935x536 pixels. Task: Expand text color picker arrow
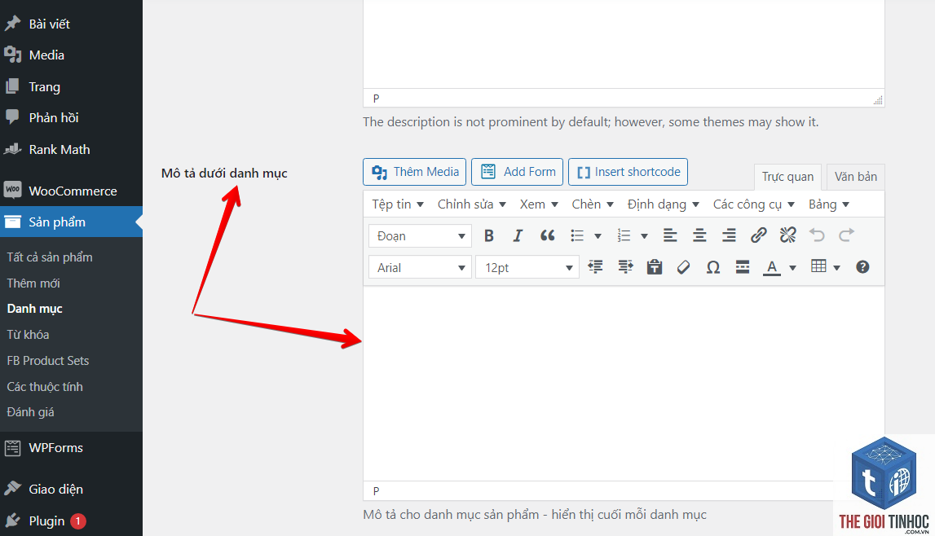792,268
